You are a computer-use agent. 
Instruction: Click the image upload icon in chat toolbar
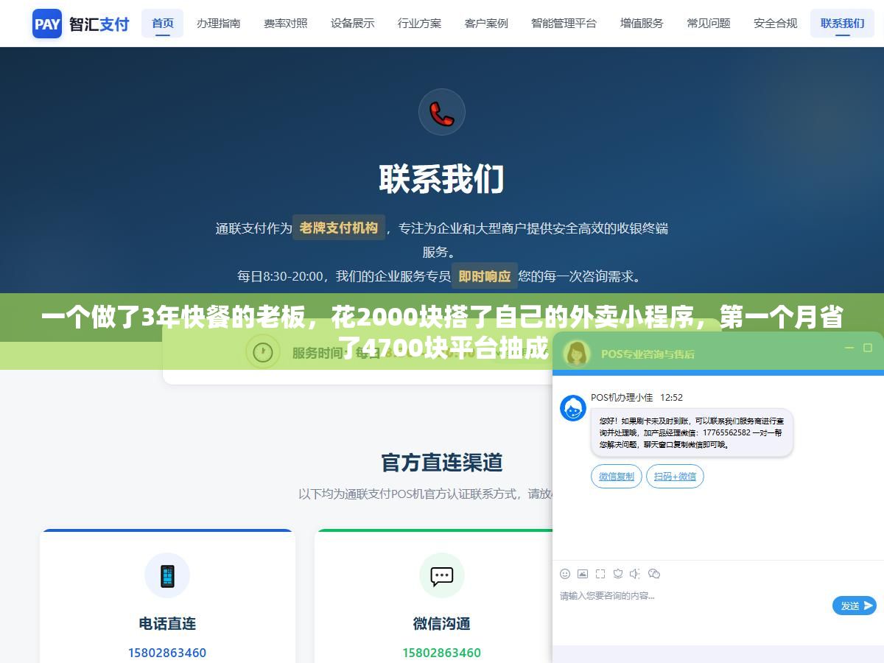(583, 574)
